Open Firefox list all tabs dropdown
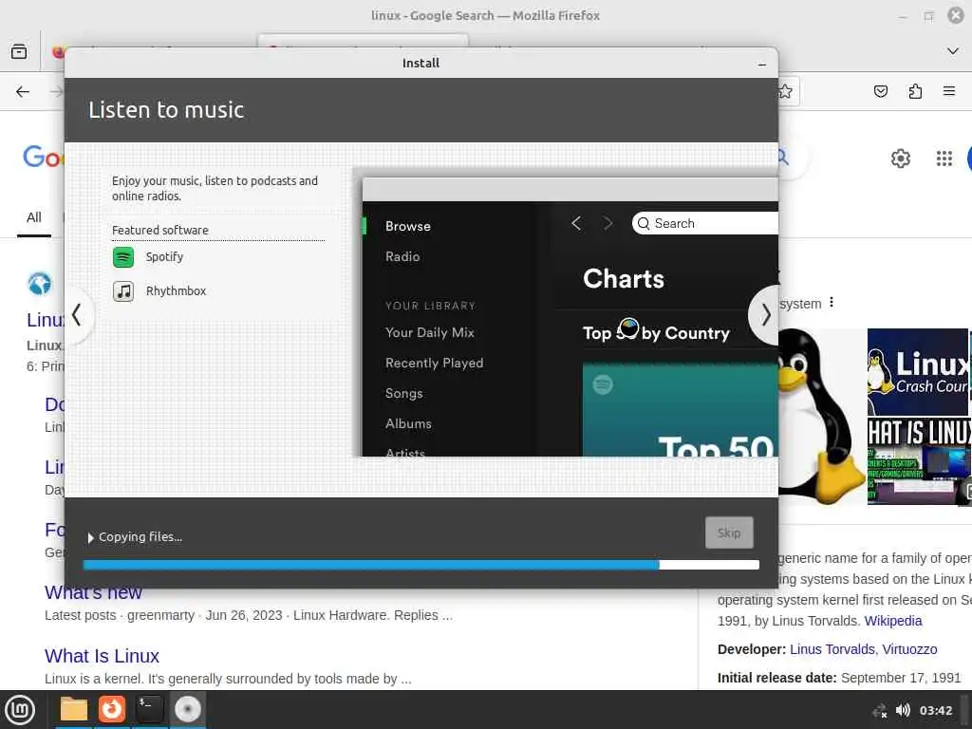 (x=952, y=51)
